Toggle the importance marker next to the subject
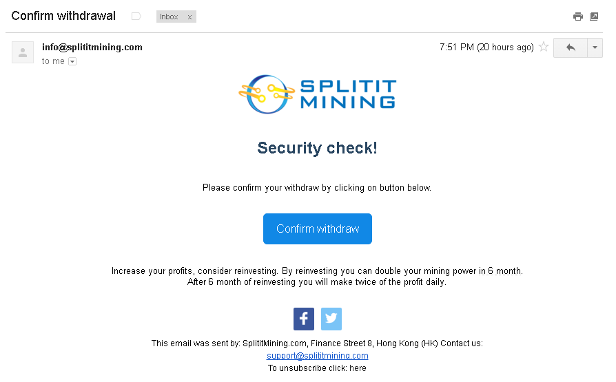Image resolution: width=616 pixels, height=382 pixels. tap(136, 17)
